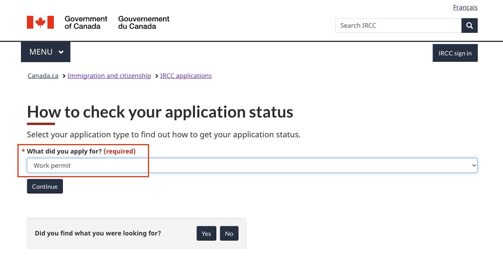Click the Gouvernement du Canada French wordmark

click(144, 23)
